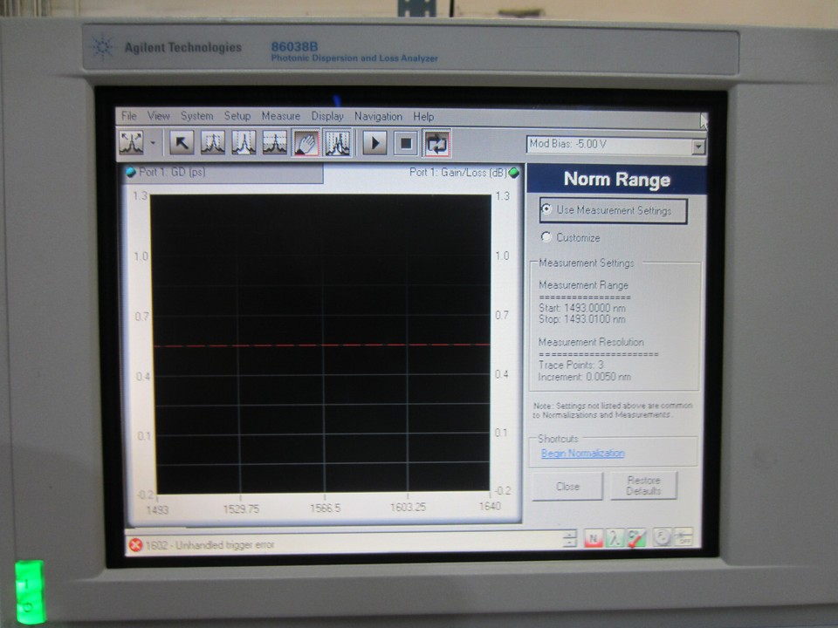Open the Mod Bias dropdown
Image resolution: width=838 pixels, height=628 pixels.
point(698,147)
